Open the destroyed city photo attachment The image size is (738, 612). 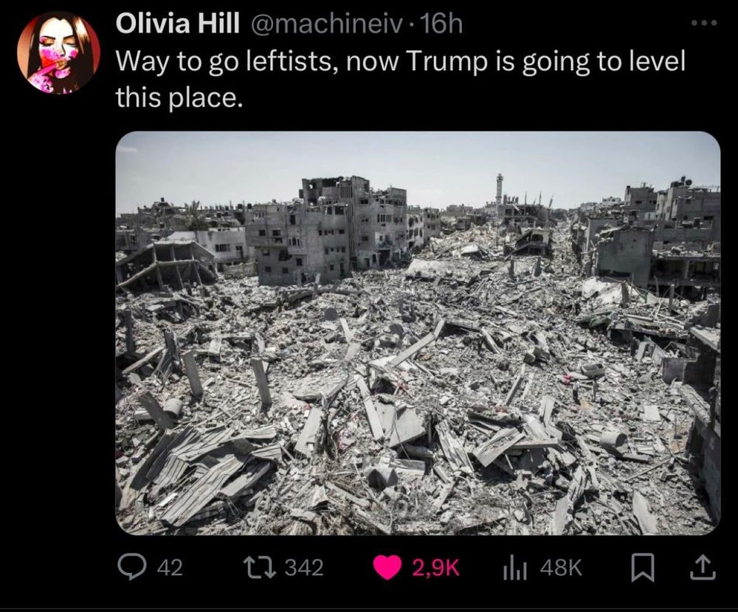(x=418, y=333)
